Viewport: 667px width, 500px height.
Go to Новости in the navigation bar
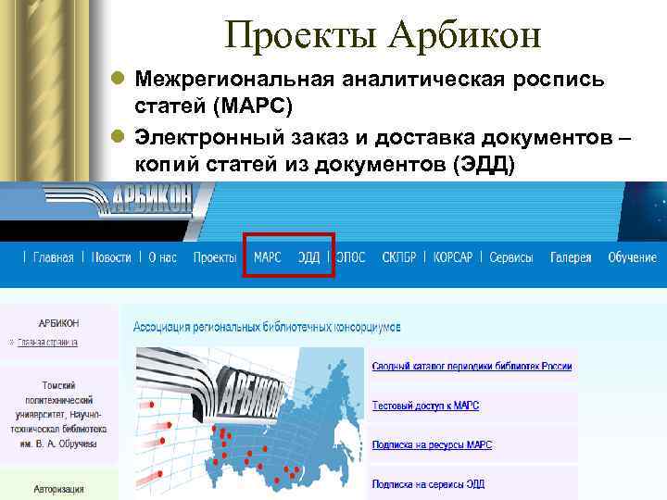coord(111,257)
